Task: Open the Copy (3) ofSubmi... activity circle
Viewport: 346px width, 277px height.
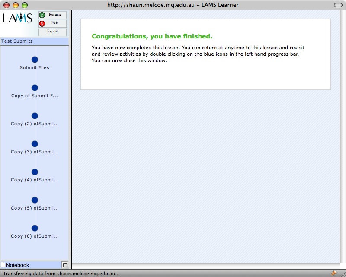Action: (35, 144)
